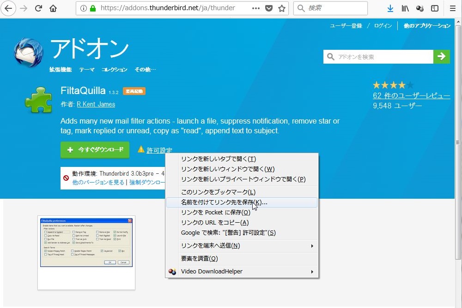This screenshot has width=462, height=308.
Task: Click the yellow warning triangle icon
Action: [x=141, y=149]
